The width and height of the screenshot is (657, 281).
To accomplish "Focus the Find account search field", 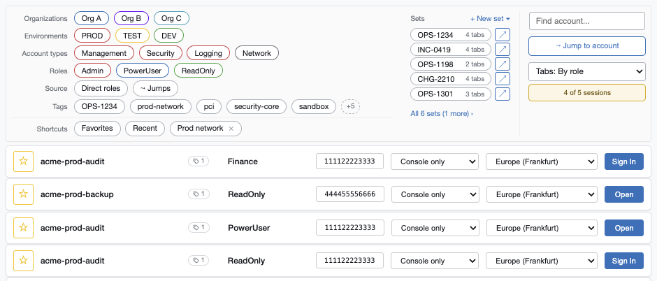I will point(587,21).
